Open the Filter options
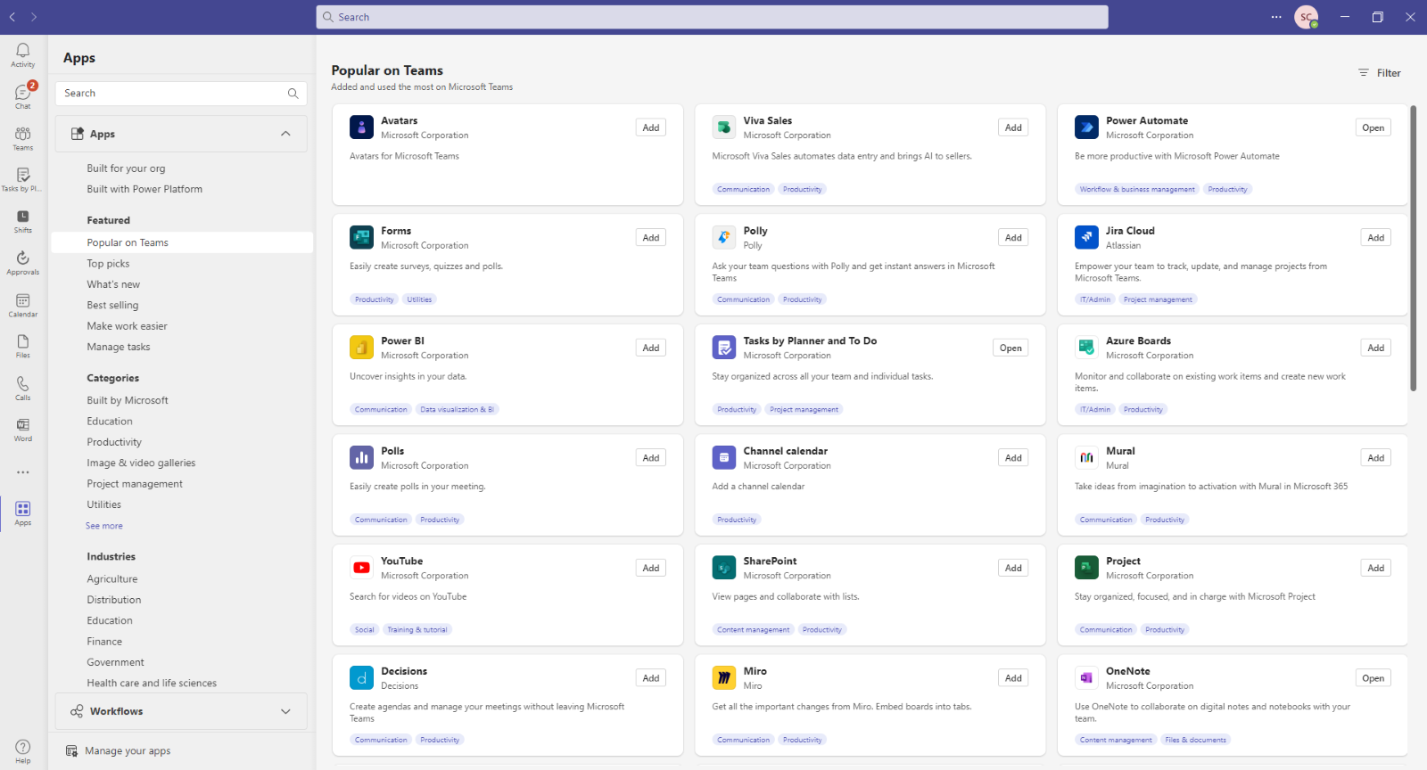 tap(1380, 73)
